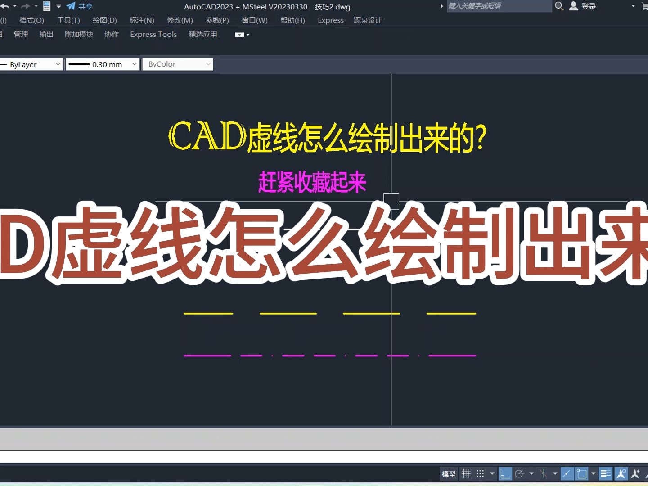This screenshot has height=486, width=648.
Task: Open the 0.30 mm lineweight dropdown
Action: tap(135, 64)
